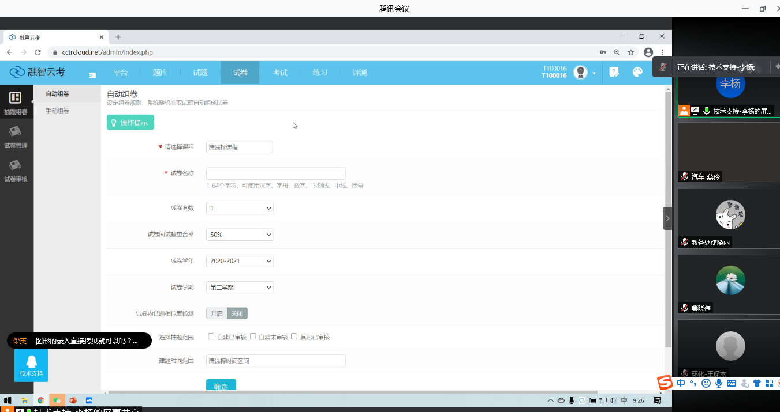Open the Chrome profile icon
This screenshot has width=780, height=412.
coord(648,52)
